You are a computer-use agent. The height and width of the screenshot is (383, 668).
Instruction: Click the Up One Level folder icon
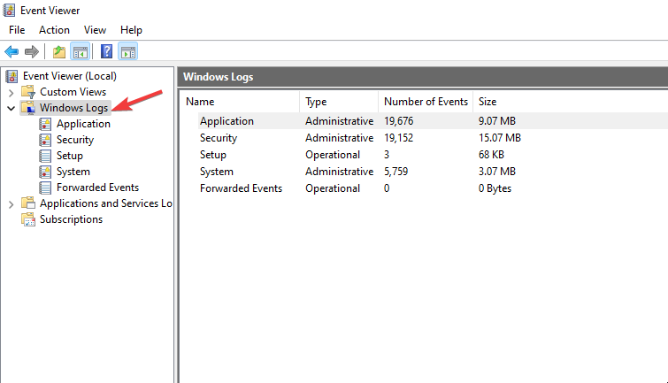pyautogui.click(x=59, y=52)
